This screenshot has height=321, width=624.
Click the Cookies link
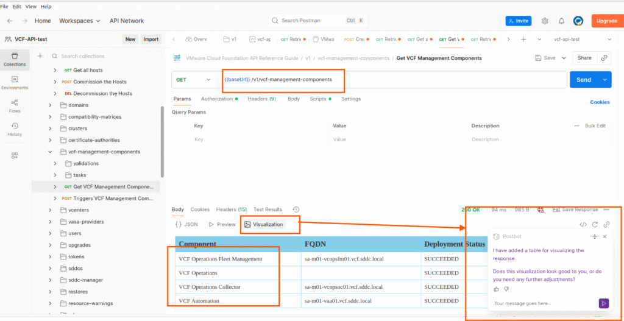[599, 102]
